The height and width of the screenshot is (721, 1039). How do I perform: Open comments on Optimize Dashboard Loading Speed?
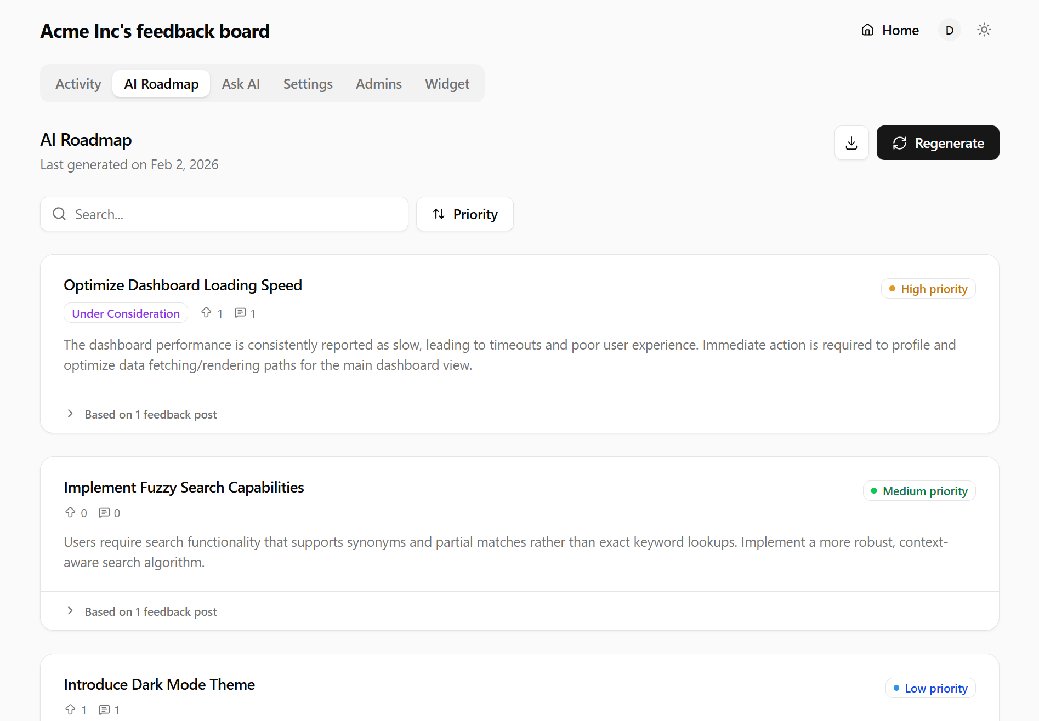[240, 312]
